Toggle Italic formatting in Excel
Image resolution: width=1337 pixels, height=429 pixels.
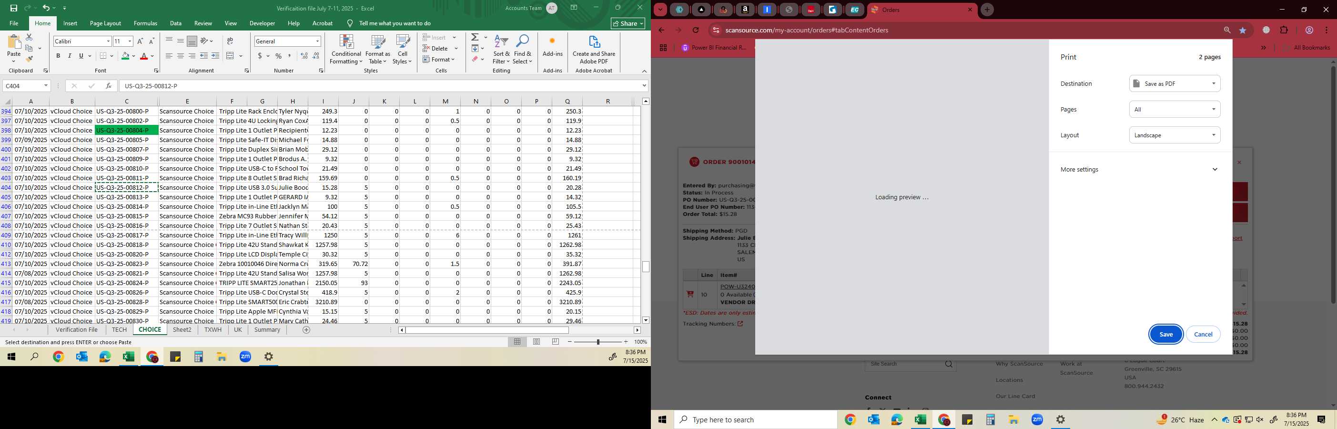tap(70, 56)
